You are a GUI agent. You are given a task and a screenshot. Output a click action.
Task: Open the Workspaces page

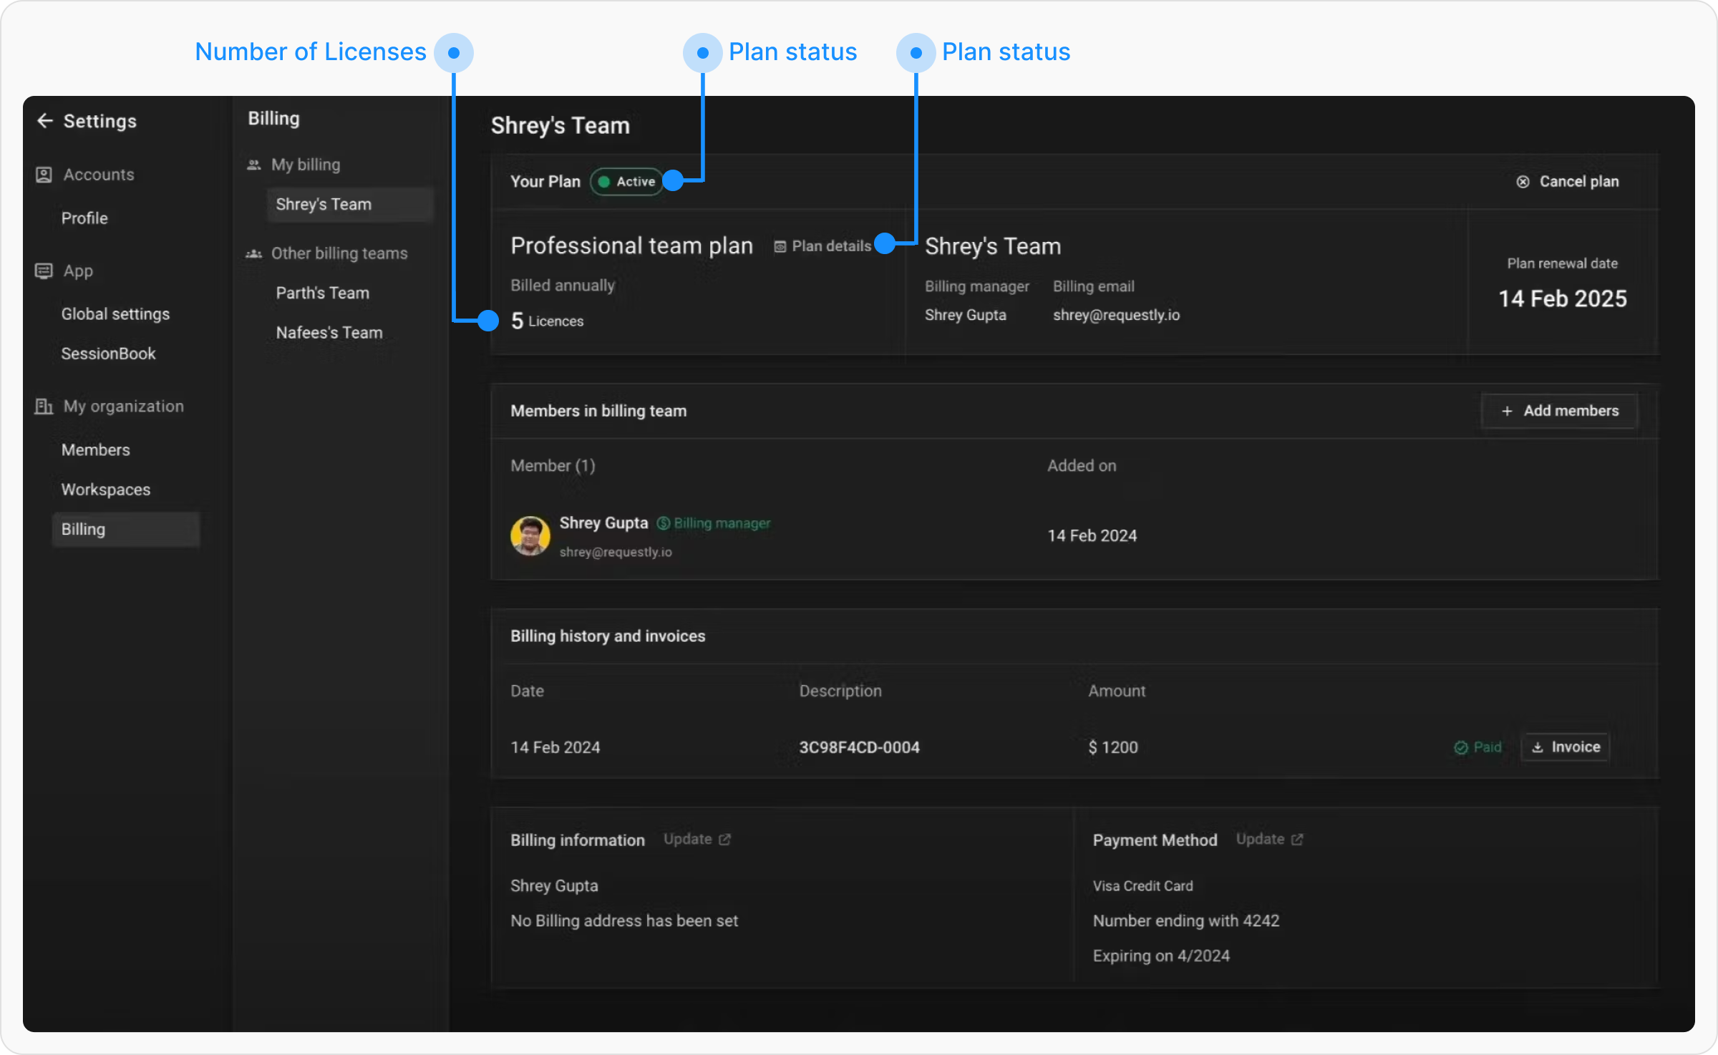(x=105, y=490)
